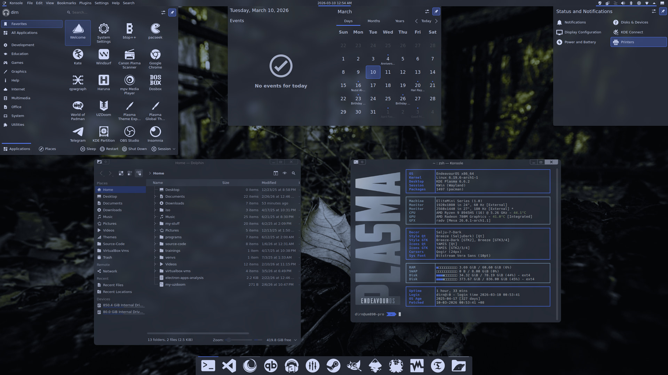Open btop++ from the launcher grid
The height and width of the screenshot is (375, 668).
(x=129, y=31)
